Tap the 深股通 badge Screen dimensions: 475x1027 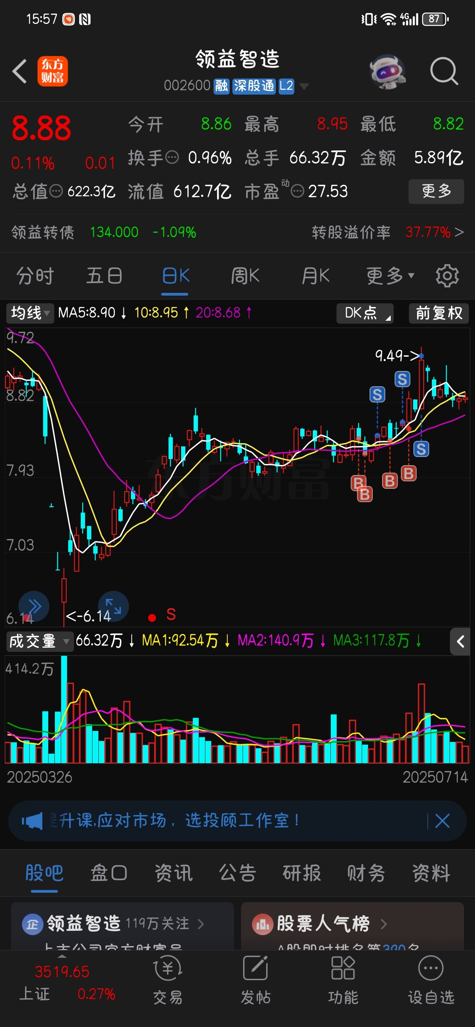pyautogui.click(x=254, y=86)
